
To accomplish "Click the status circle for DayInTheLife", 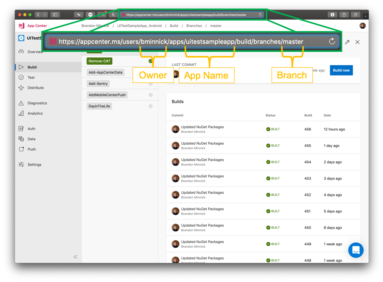I will click(x=151, y=106).
